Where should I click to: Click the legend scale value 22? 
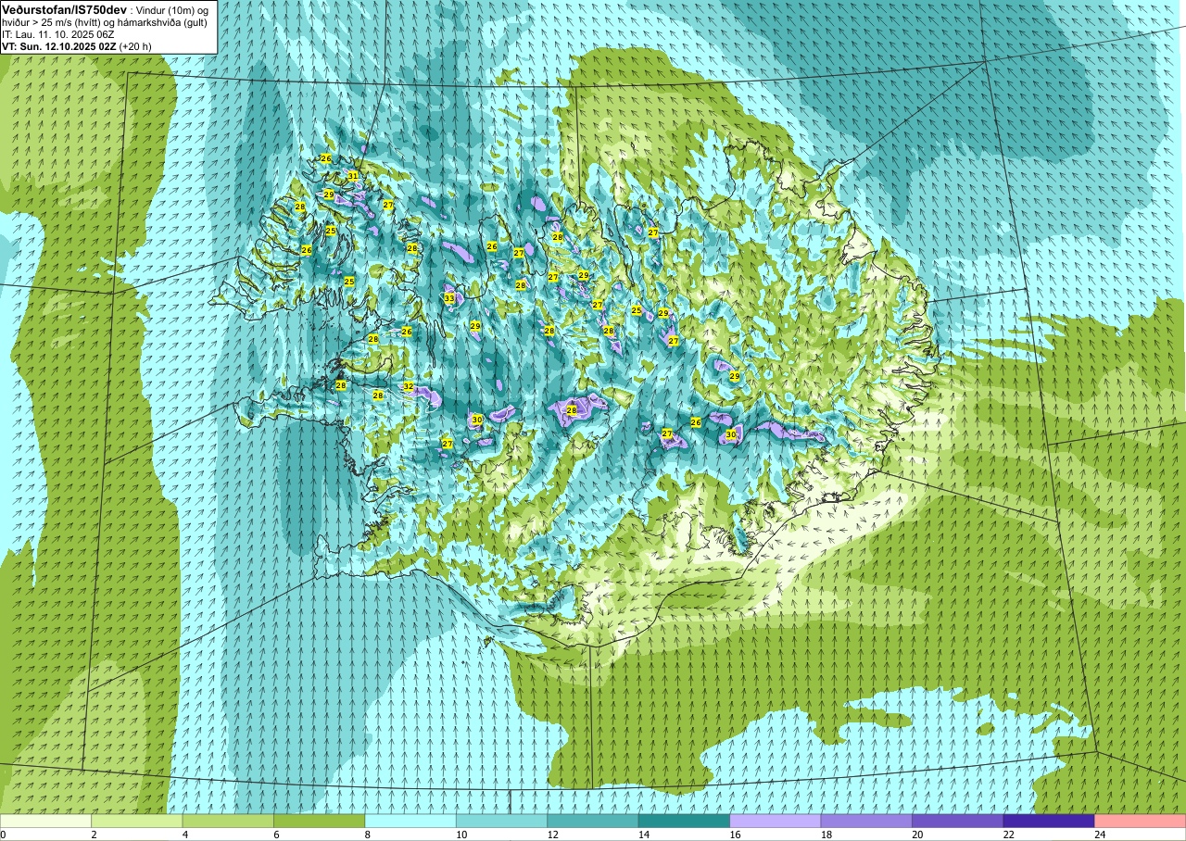pyautogui.click(x=1008, y=835)
